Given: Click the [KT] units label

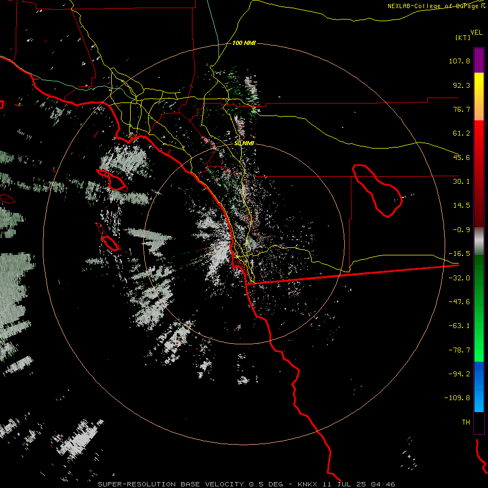Looking at the screenshot, I should pyautogui.click(x=463, y=37).
